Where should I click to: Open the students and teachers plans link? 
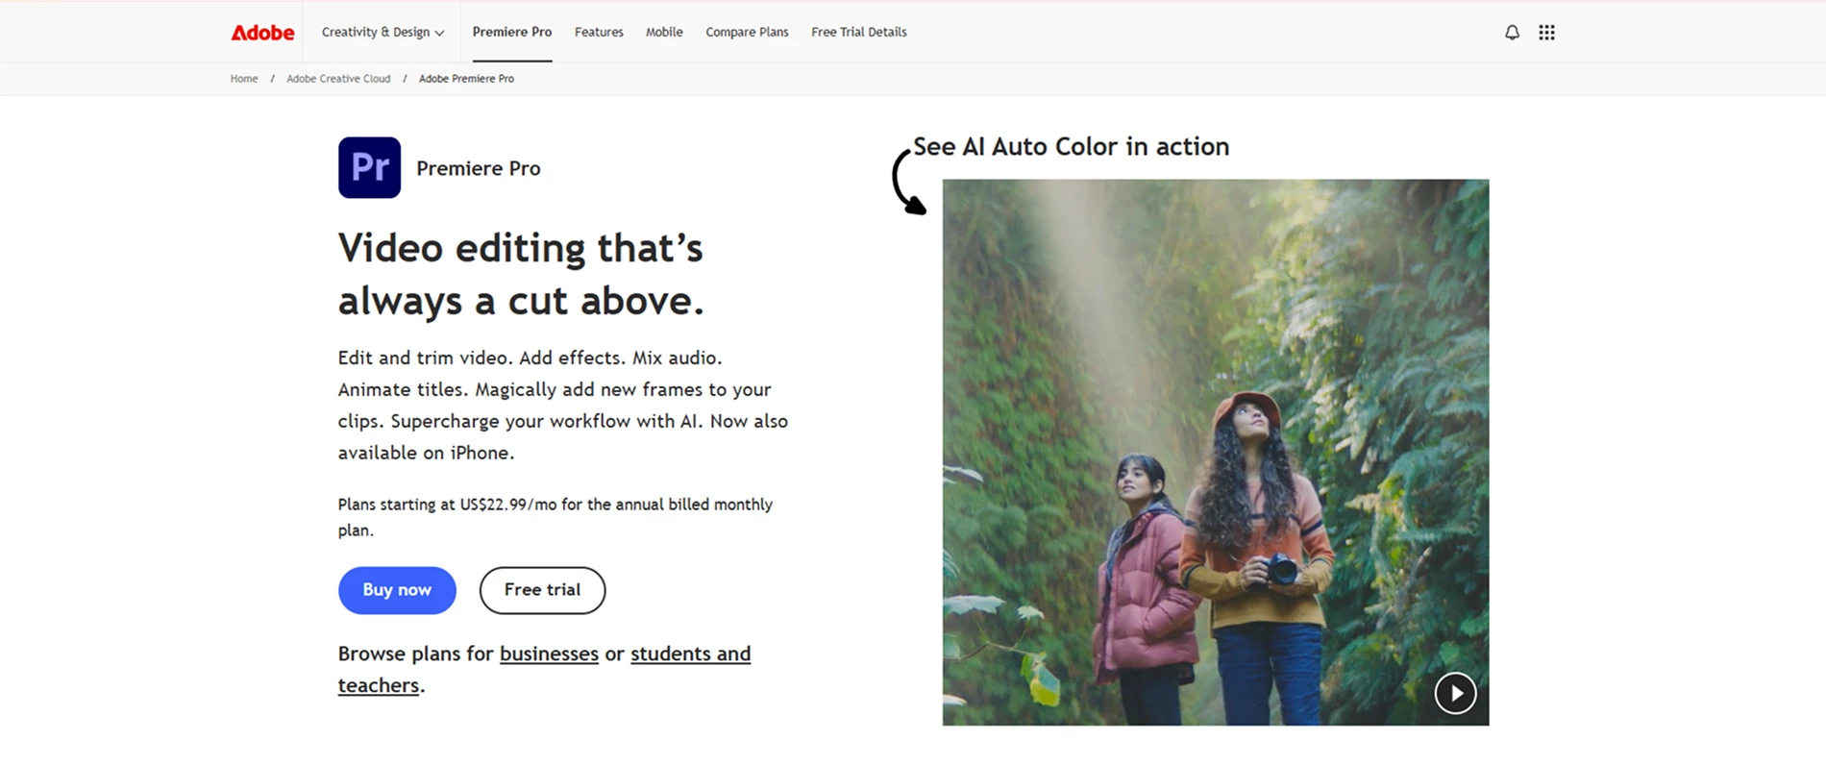click(690, 654)
